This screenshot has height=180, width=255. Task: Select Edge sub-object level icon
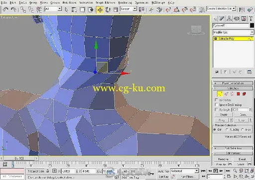coord(226,94)
